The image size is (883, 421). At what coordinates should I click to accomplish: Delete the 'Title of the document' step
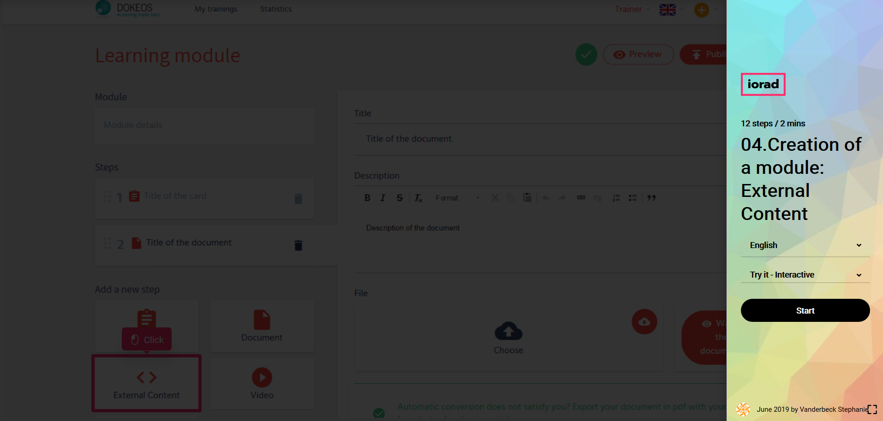(x=298, y=245)
